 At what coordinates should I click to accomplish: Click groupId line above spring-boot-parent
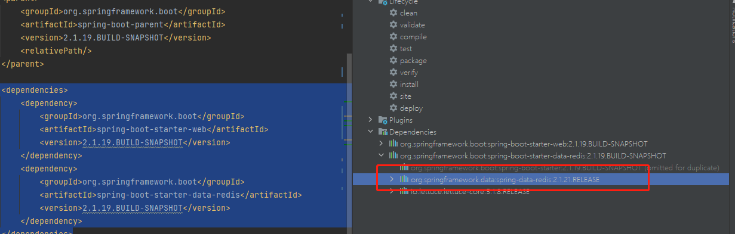click(x=122, y=11)
